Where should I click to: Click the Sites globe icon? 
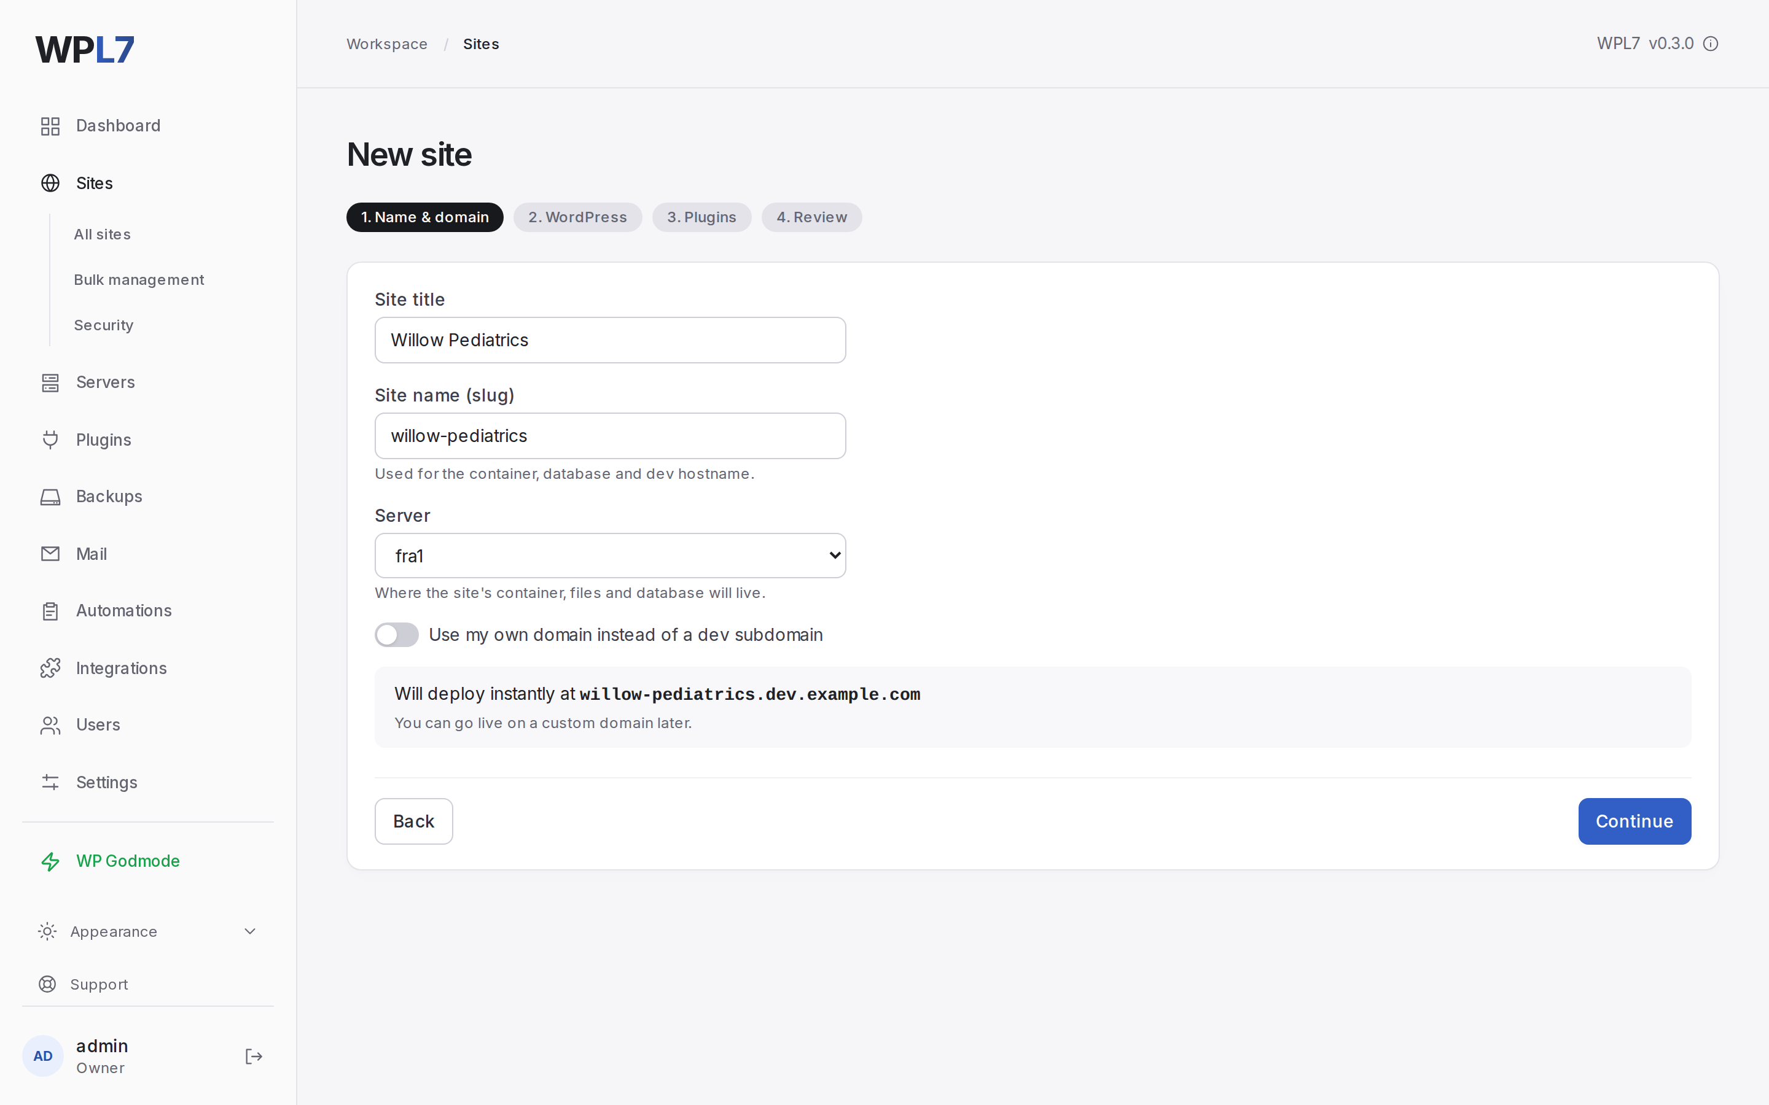[50, 183]
